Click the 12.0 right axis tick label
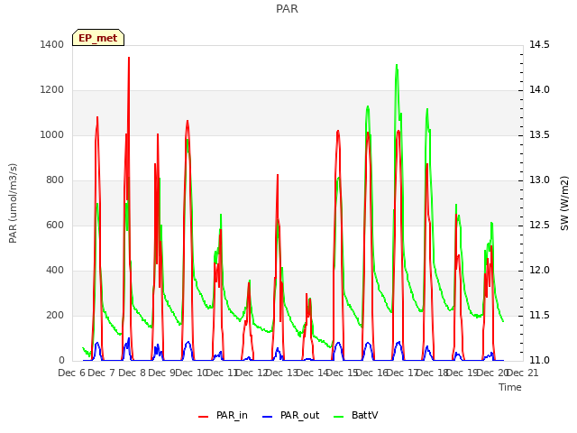 (539, 271)
